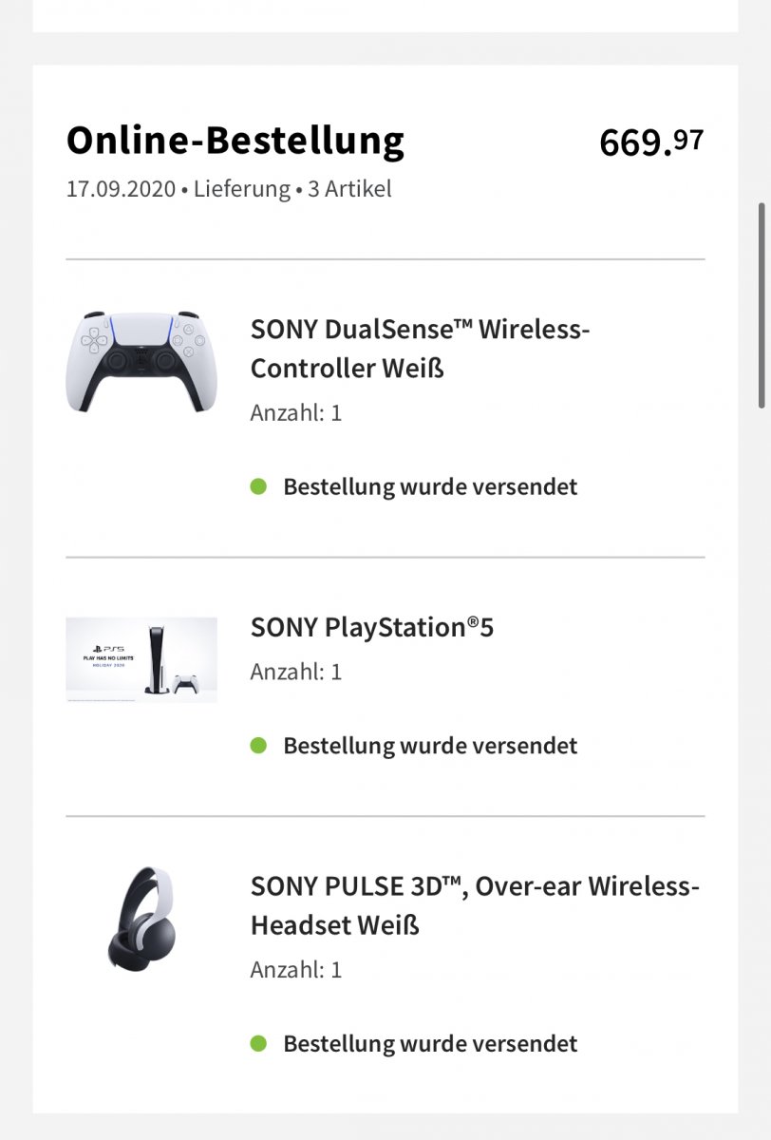The image size is (771, 1140).
Task: Click the order total 669.97
Action: point(651,142)
